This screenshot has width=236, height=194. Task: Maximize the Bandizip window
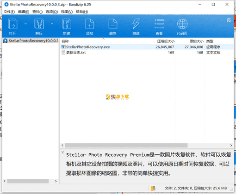click(x=213, y=5)
